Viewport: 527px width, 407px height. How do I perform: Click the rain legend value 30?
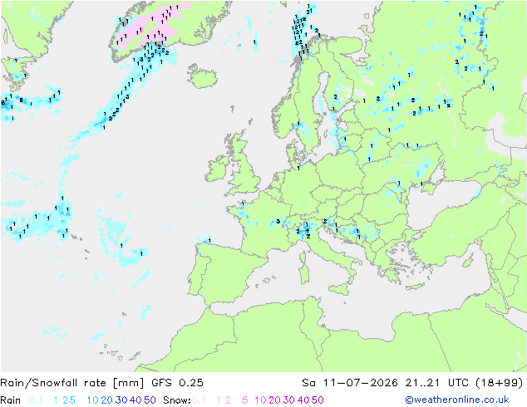[x=121, y=400]
